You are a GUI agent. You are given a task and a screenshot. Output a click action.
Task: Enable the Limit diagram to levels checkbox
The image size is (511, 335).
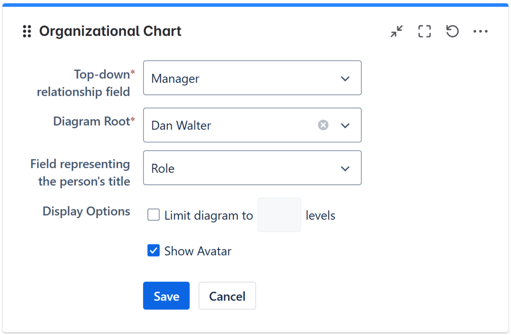[x=153, y=215]
